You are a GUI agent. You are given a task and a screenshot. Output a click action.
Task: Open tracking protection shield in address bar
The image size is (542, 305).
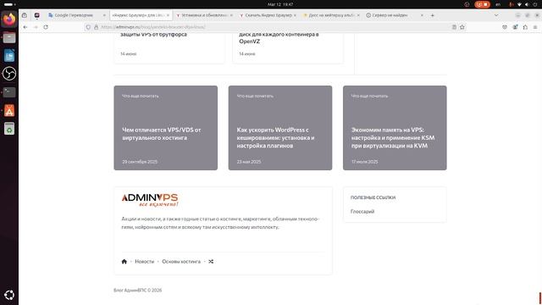(x=88, y=27)
